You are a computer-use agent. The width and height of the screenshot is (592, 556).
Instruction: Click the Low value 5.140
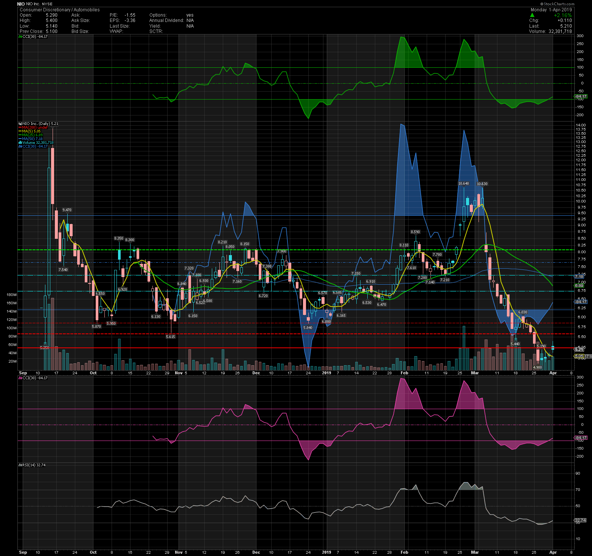click(x=51, y=26)
